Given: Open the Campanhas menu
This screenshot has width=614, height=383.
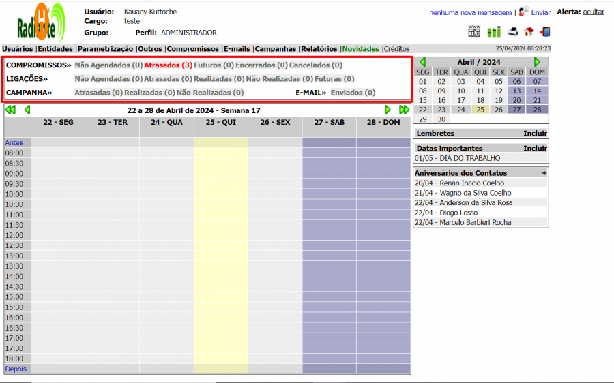Looking at the screenshot, I should coord(276,49).
